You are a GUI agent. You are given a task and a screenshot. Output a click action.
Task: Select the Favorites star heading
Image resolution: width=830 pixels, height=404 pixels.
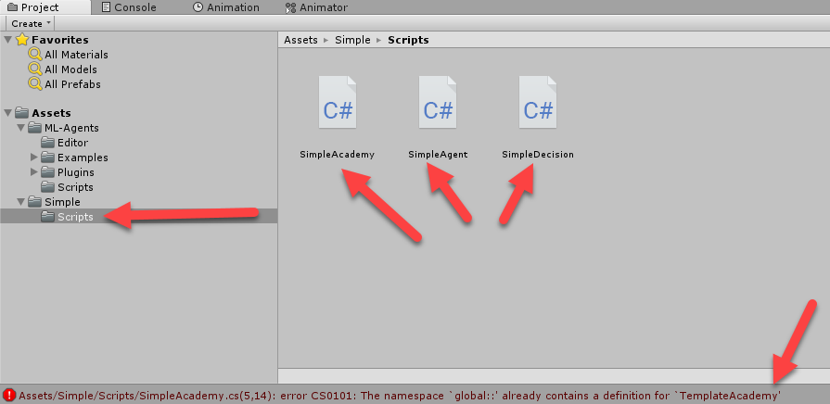52,40
